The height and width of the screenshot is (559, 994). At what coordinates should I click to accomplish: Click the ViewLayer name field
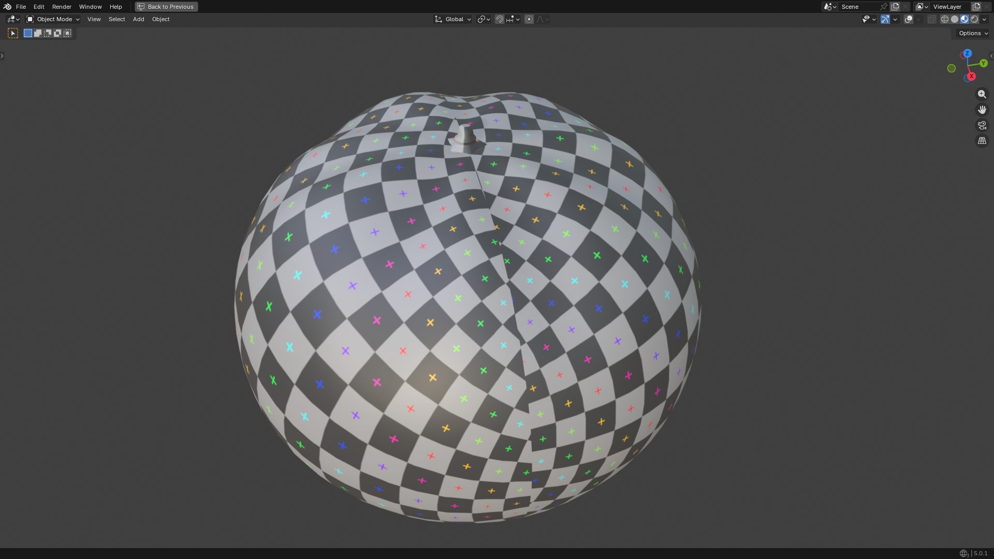(951, 7)
